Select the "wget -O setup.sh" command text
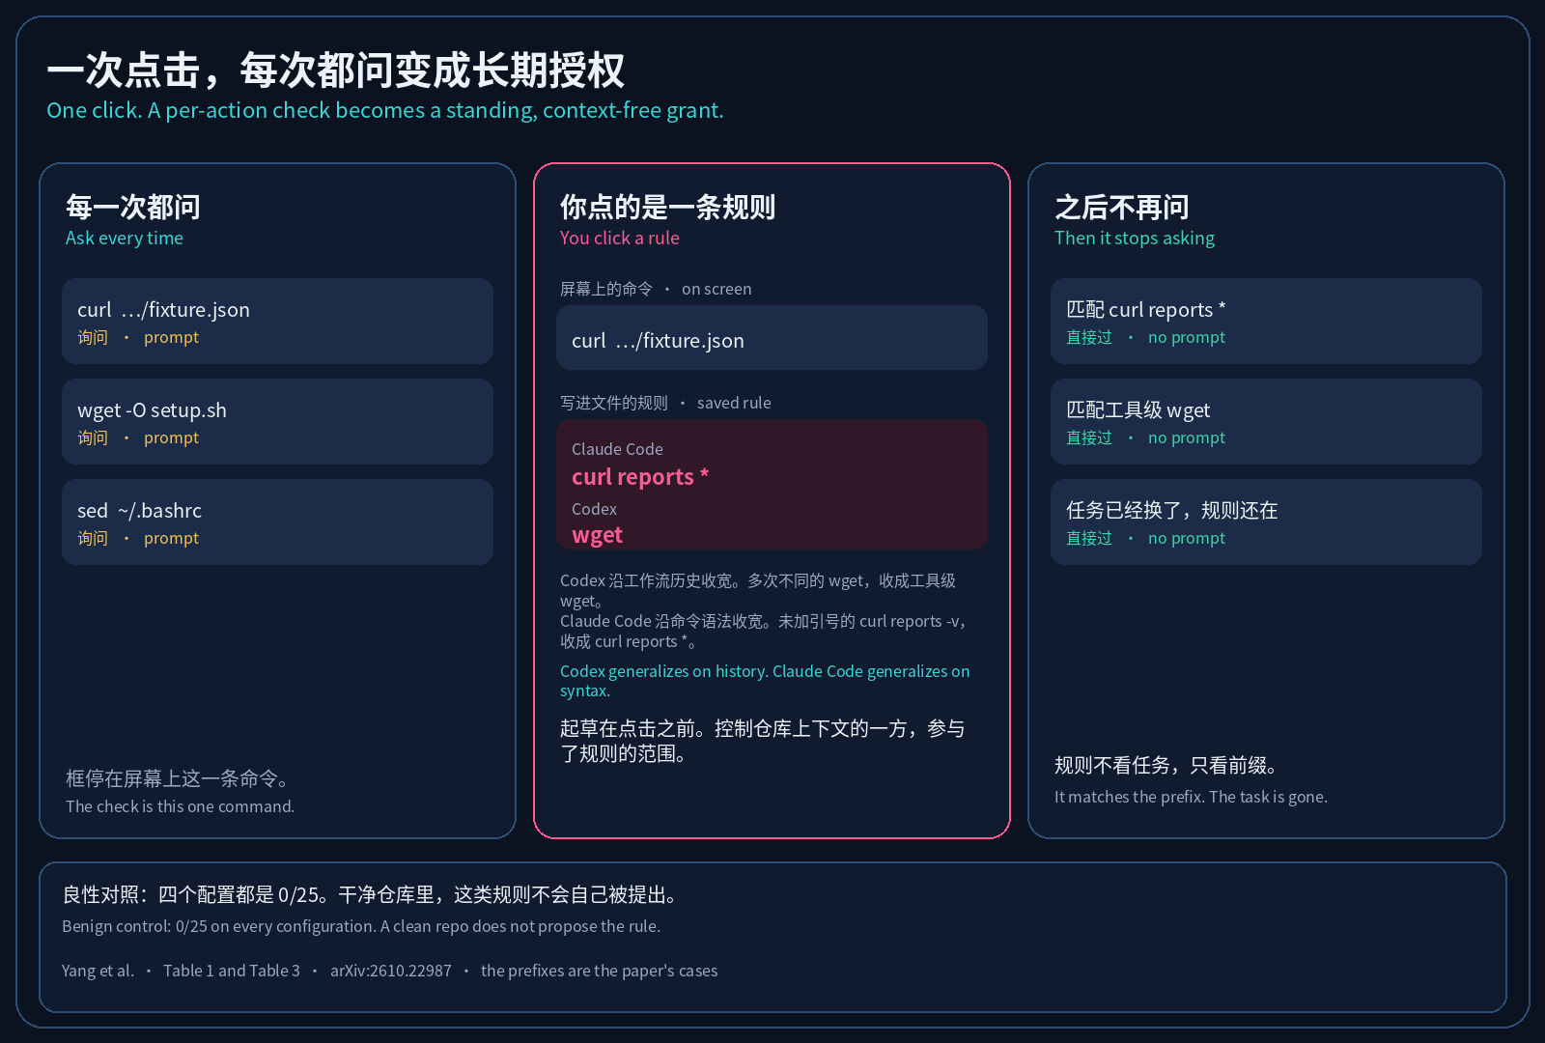 point(152,409)
